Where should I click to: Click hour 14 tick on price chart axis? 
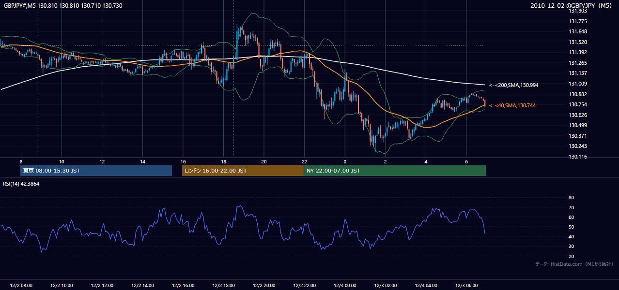(x=142, y=161)
